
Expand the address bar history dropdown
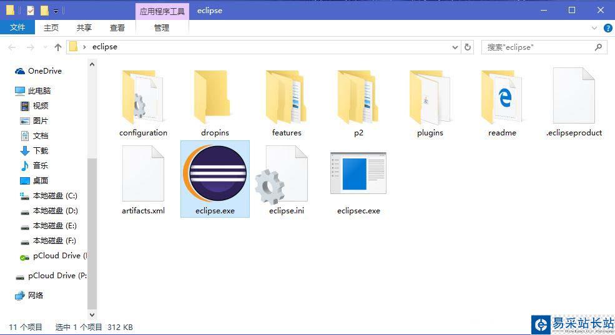tap(455, 47)
